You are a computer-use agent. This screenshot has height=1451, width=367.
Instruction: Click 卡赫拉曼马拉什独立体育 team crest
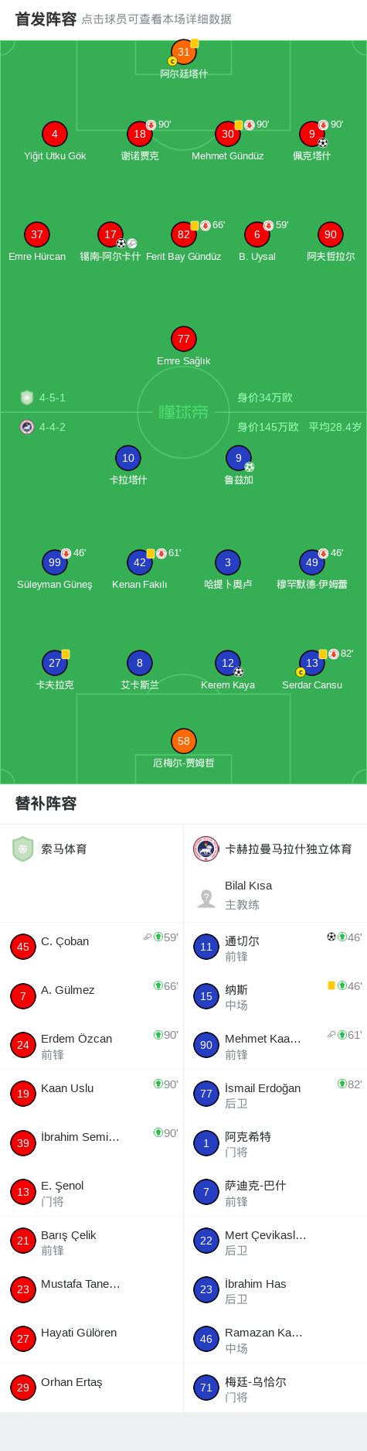point(206,849)
